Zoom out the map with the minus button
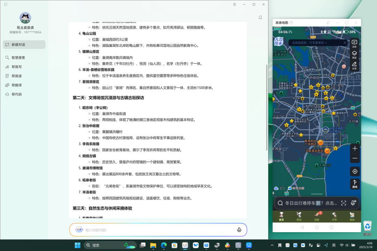Viewport: 377px width, 251px height. click(355, 159)
